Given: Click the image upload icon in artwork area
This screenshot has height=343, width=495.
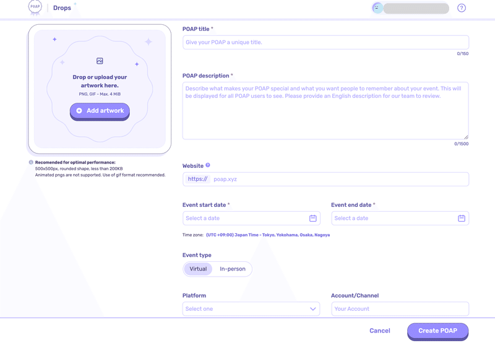Looking at the screenshot, I should pyautogui.click(x=100, y=61).
